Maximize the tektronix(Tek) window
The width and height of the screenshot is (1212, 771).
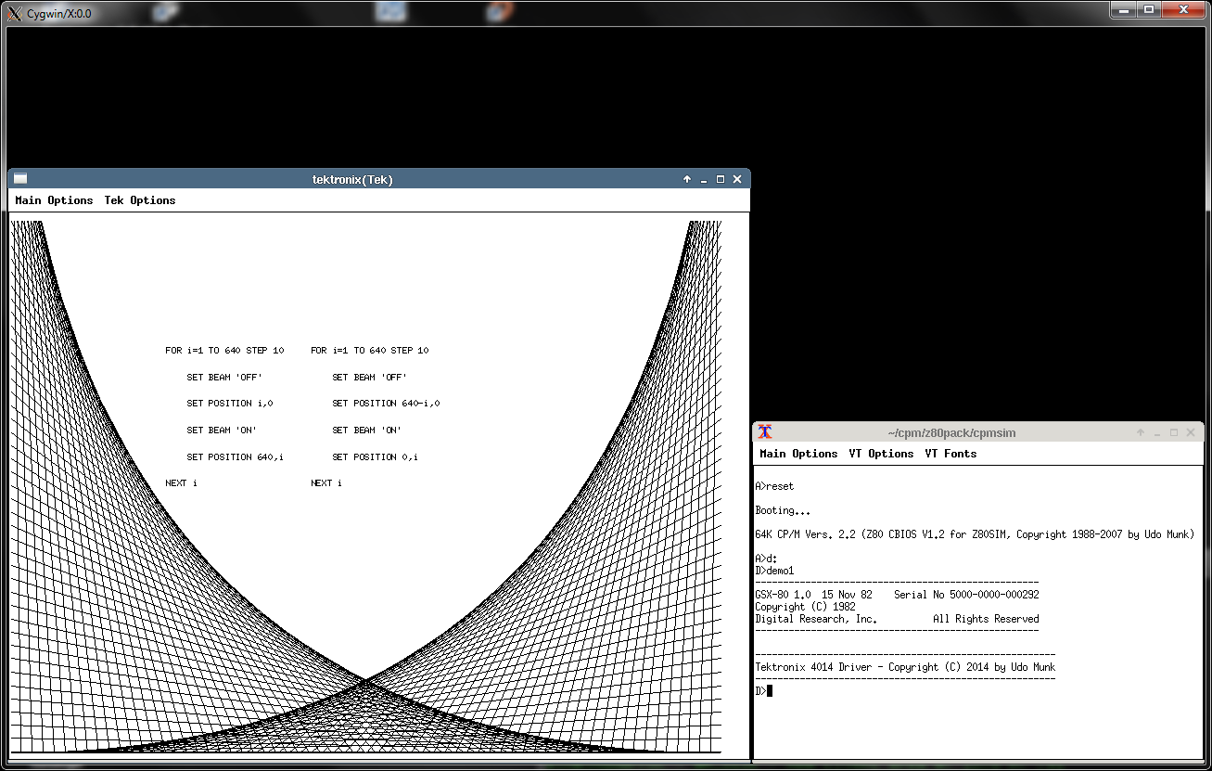coord(721,179)
